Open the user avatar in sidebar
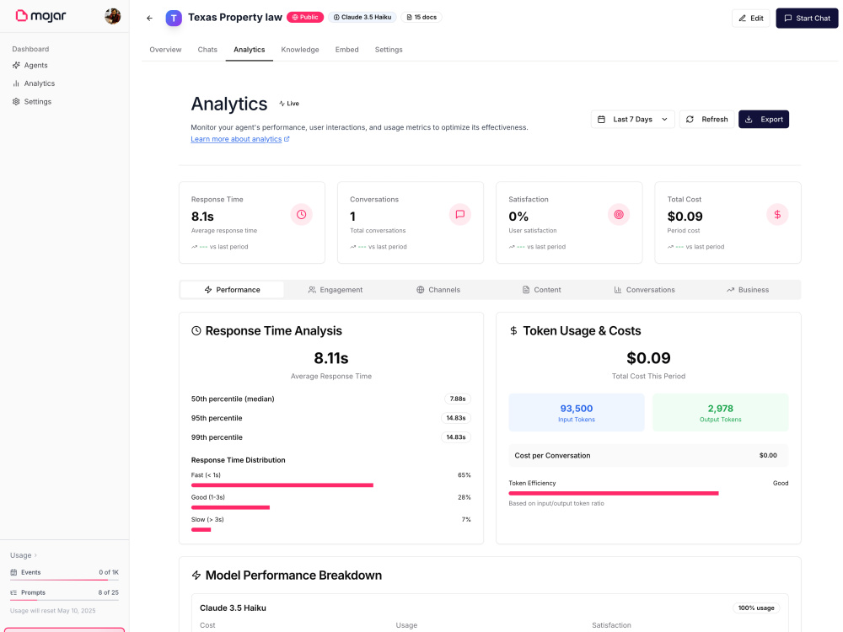 [112, 16]
